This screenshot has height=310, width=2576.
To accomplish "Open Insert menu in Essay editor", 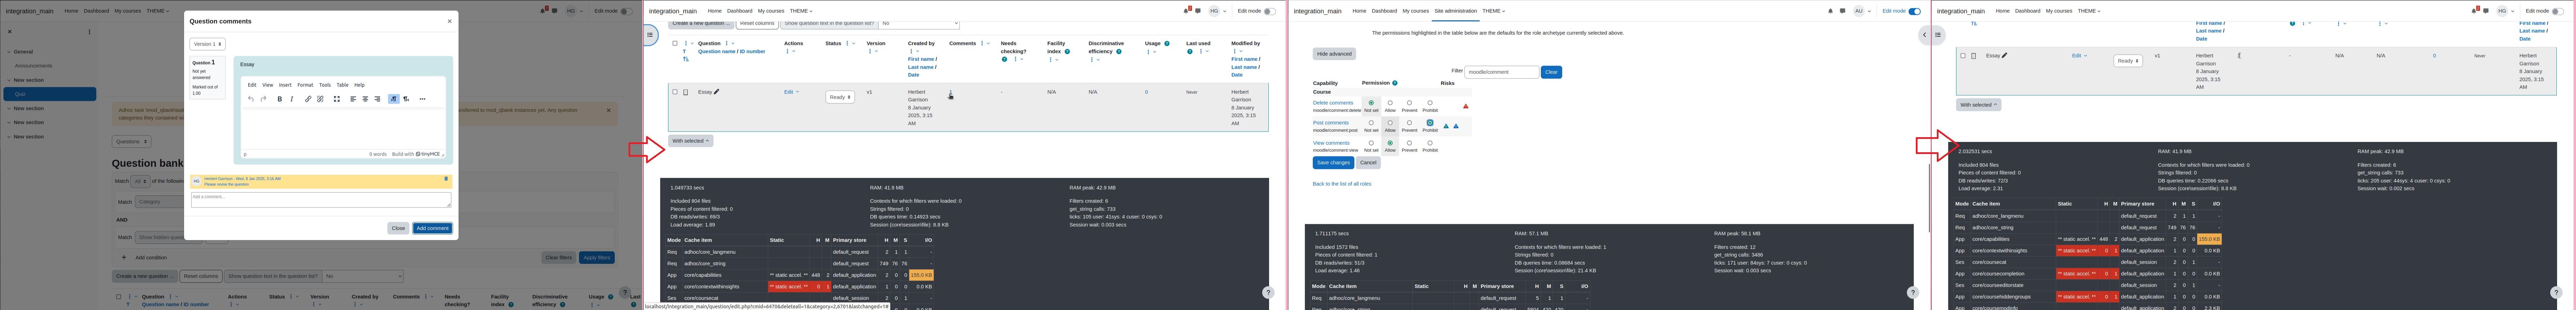I will (x=285, y=85).
